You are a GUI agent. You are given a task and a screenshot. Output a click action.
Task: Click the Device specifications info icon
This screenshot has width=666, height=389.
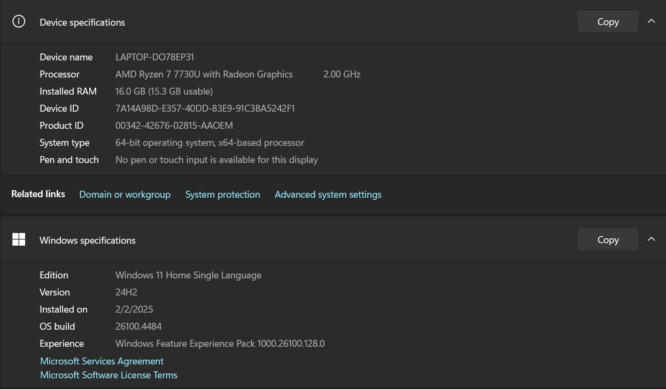[19, 22]
